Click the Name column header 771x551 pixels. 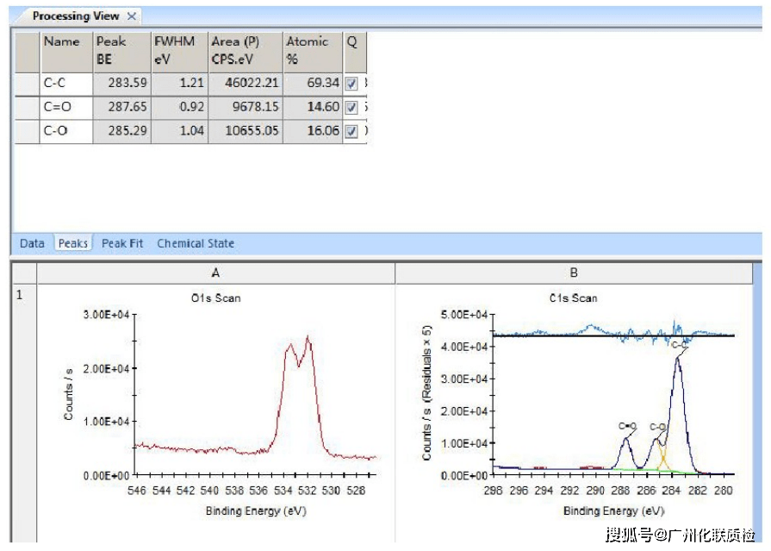point(65,52)
